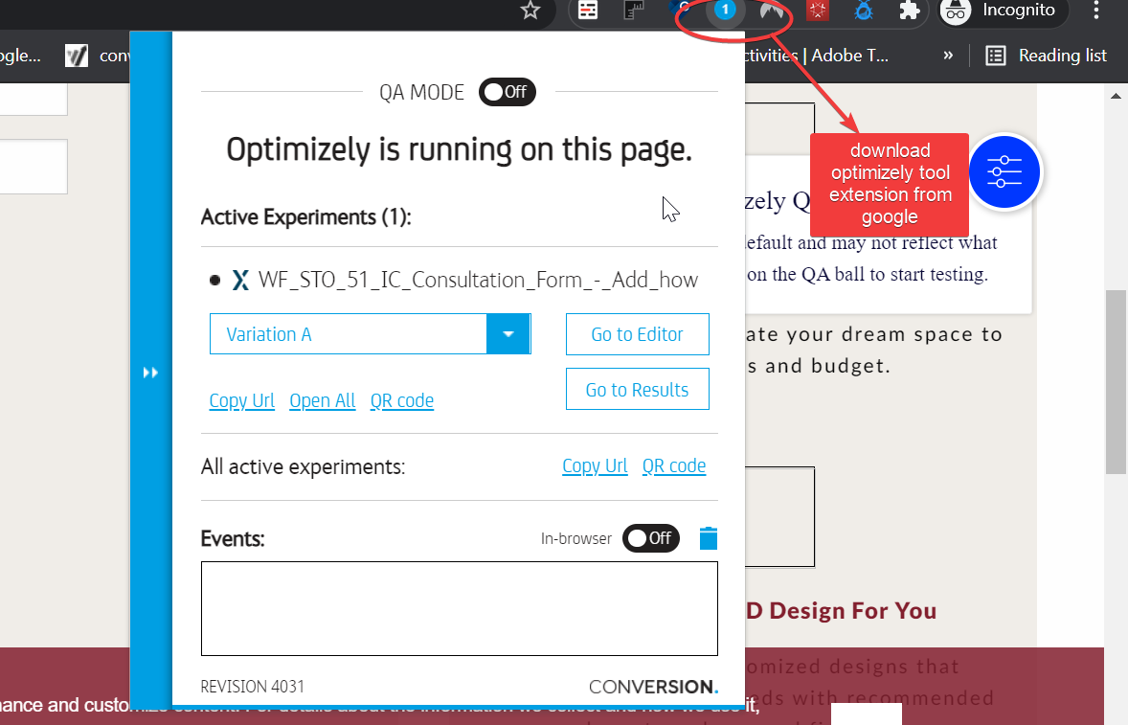Enable the QA Mode toggle

point(508,92)
